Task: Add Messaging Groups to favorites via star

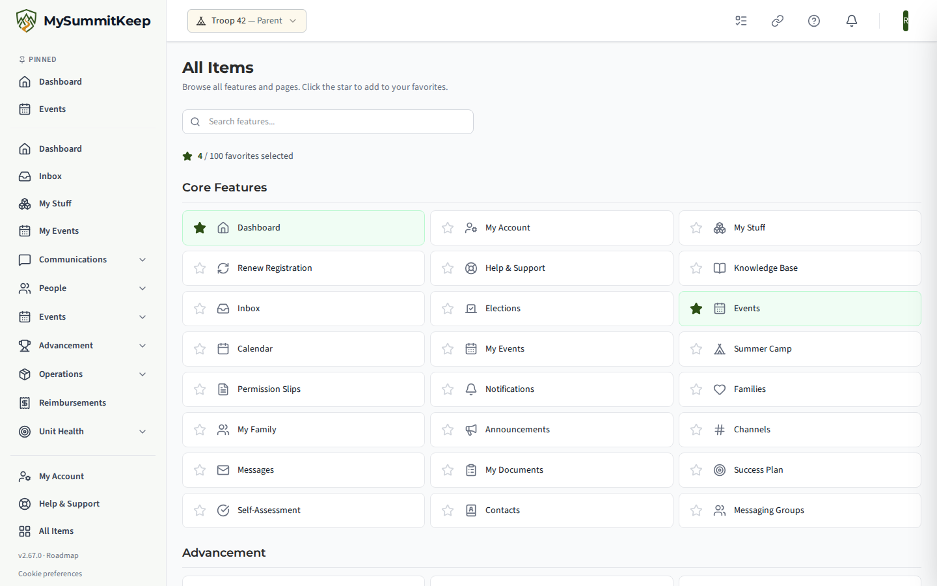Action: [696, 510]
